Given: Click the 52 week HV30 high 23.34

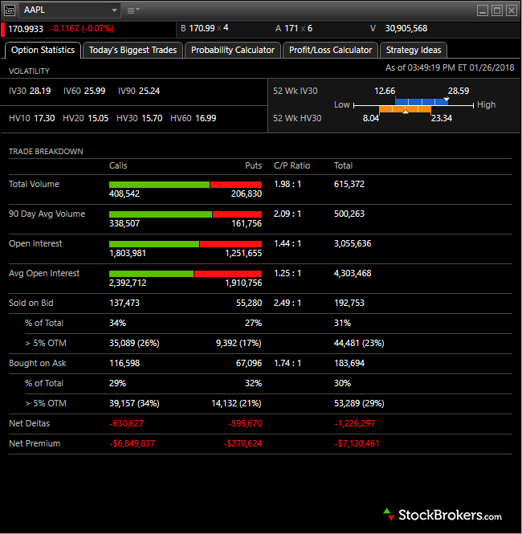Looking at the screenshot, I should coord(442,118).
